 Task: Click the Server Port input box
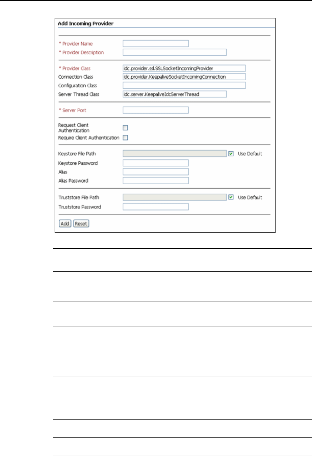tap(156, 110)
